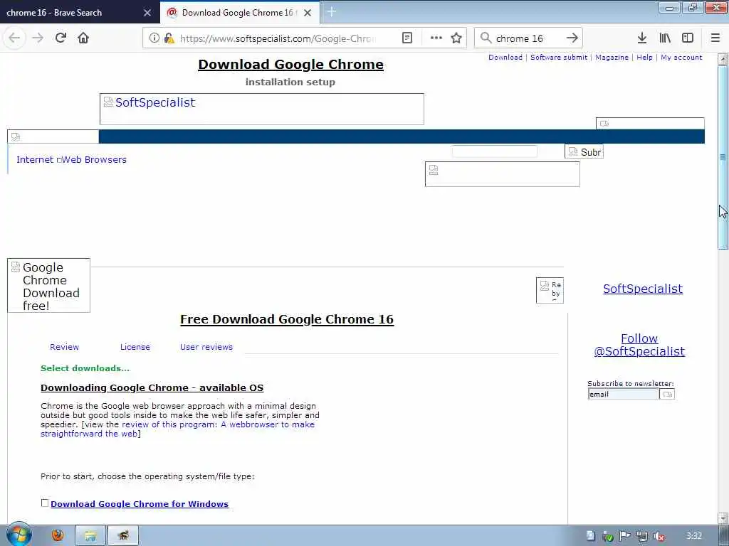729x546 pixels.
Task: Click the Download Google Chrome heading link
Action: click(290, 64)
